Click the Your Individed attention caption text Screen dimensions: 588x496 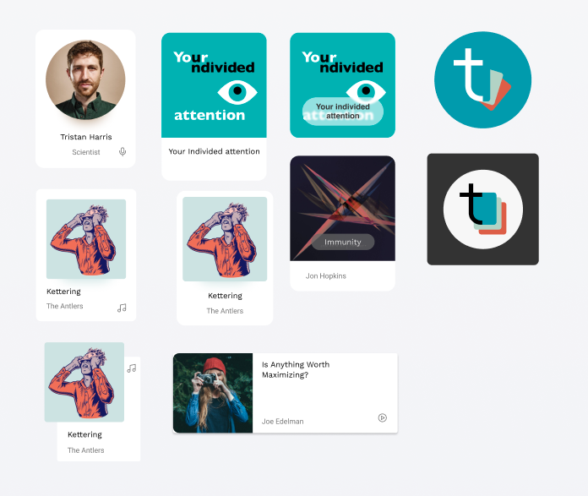(x=214, y=151)
